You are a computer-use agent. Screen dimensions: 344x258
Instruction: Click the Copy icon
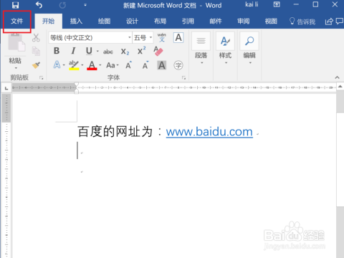click(36, 51)
